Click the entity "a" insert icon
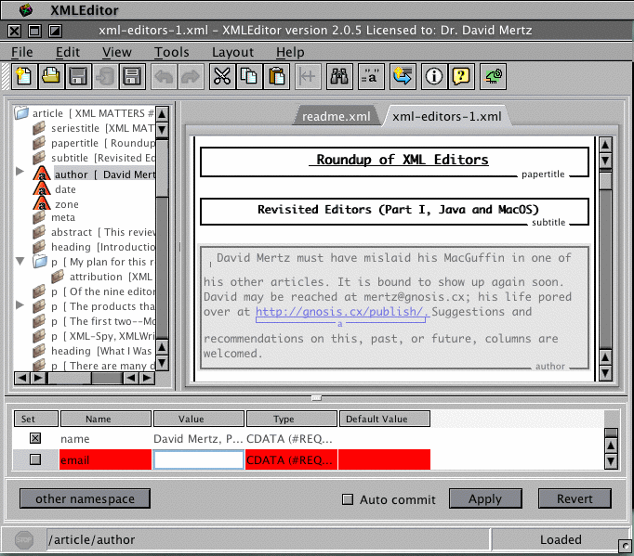 [x=371, y=76]
